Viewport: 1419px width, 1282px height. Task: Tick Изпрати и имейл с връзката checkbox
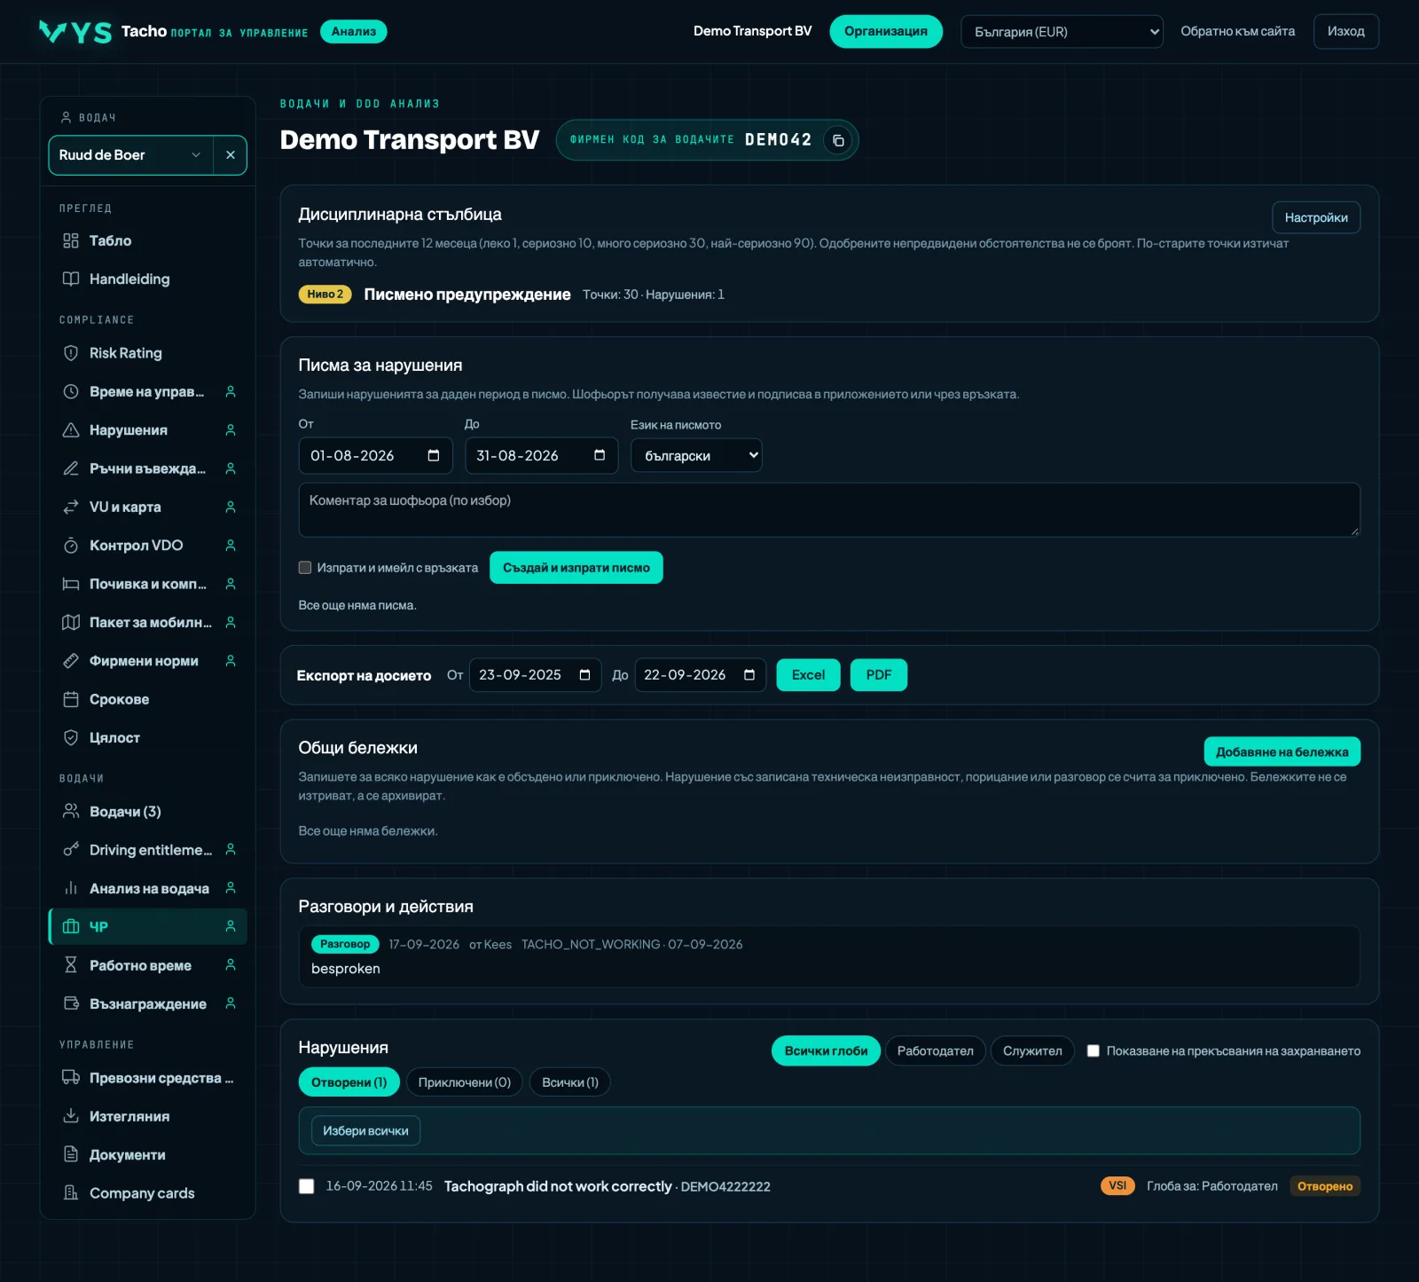coord(305,568)
